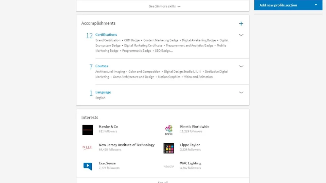
Task: Open the Hawke & Co logo
Action: (x=88, y=130)
